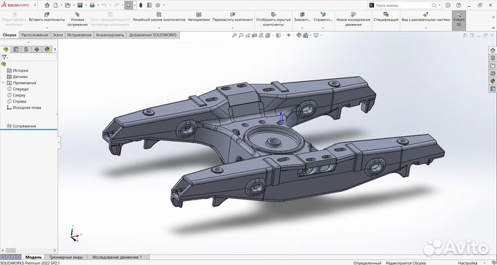Open the DisplayManager color ball tab
Viewport: 497px width, 265px height.
[47, 50]
